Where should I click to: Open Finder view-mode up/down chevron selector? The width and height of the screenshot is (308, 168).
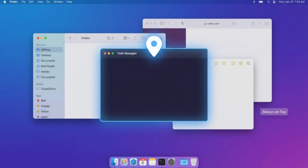pyautogui.click(x=112, y=38)
